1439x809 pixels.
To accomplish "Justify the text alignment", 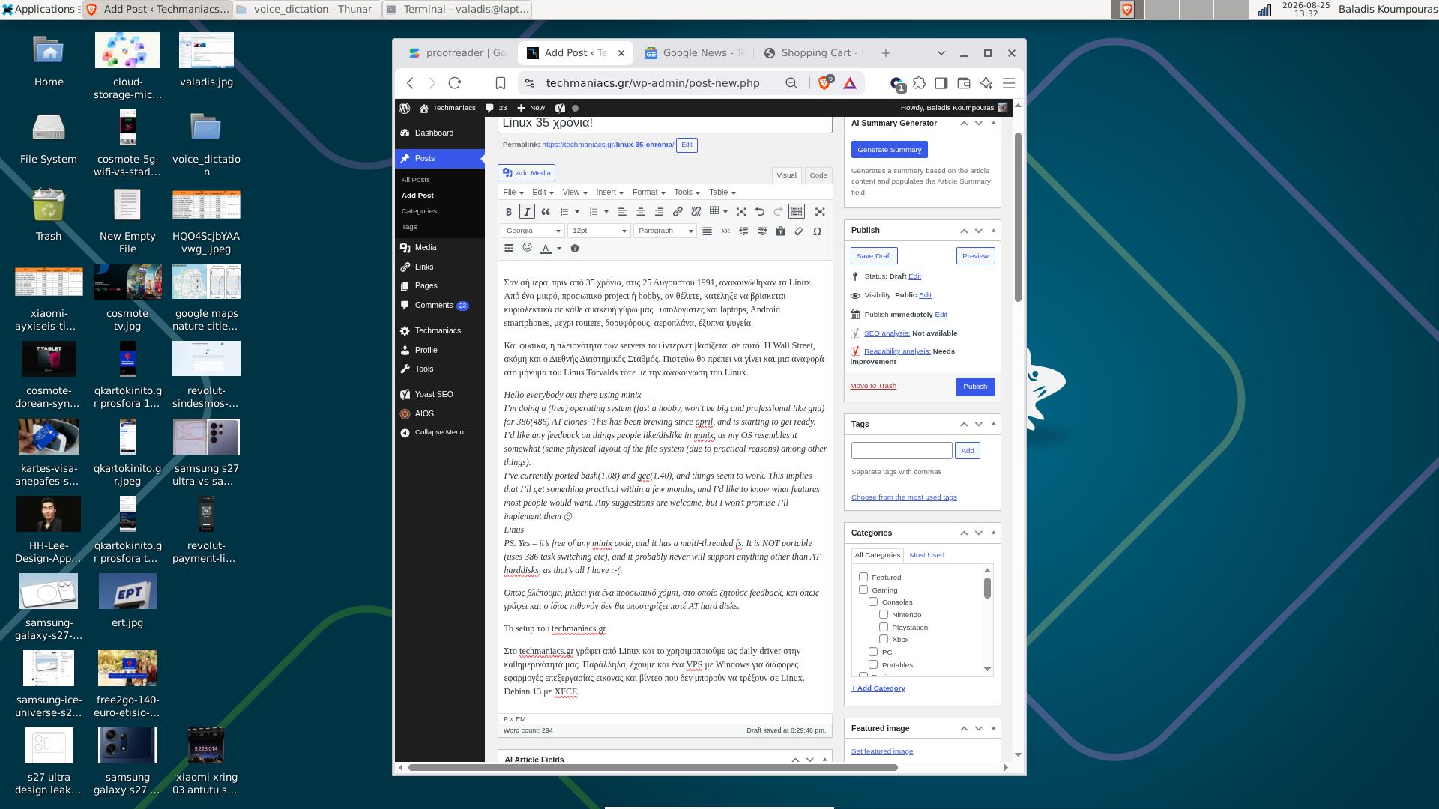I will (x=707, y=231).
